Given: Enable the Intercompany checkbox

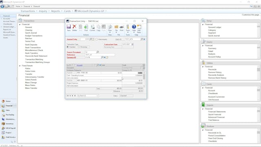Looking at the screenshot, I should 96,39.
